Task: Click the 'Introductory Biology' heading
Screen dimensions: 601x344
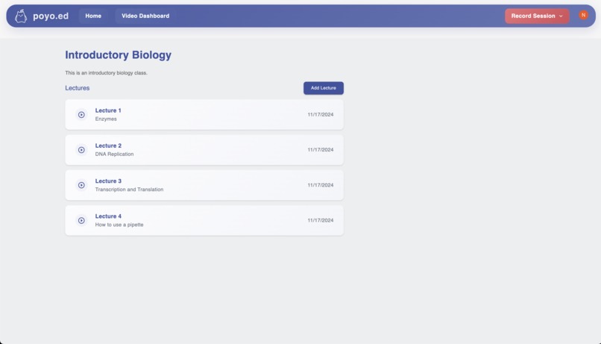Action: (118, 54)
